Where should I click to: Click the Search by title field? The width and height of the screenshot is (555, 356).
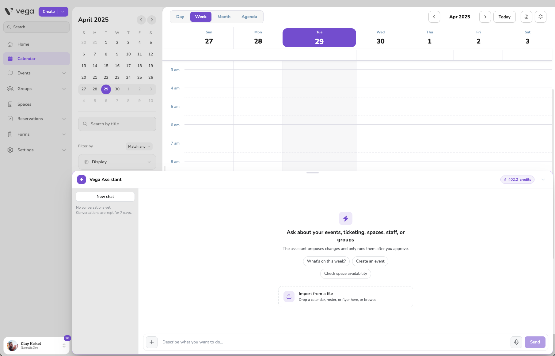(x=117, y=124)
